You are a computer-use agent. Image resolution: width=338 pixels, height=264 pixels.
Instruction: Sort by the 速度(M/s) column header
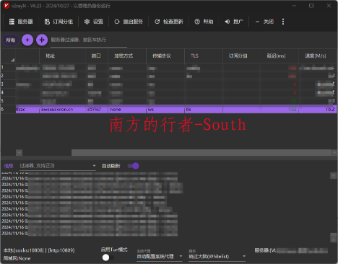[318, 56]
